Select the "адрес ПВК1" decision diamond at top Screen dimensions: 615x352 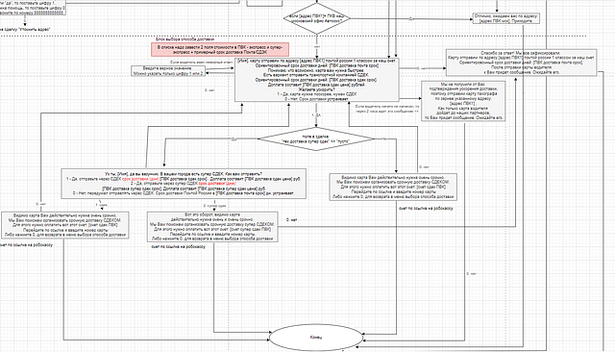(316, 18)
